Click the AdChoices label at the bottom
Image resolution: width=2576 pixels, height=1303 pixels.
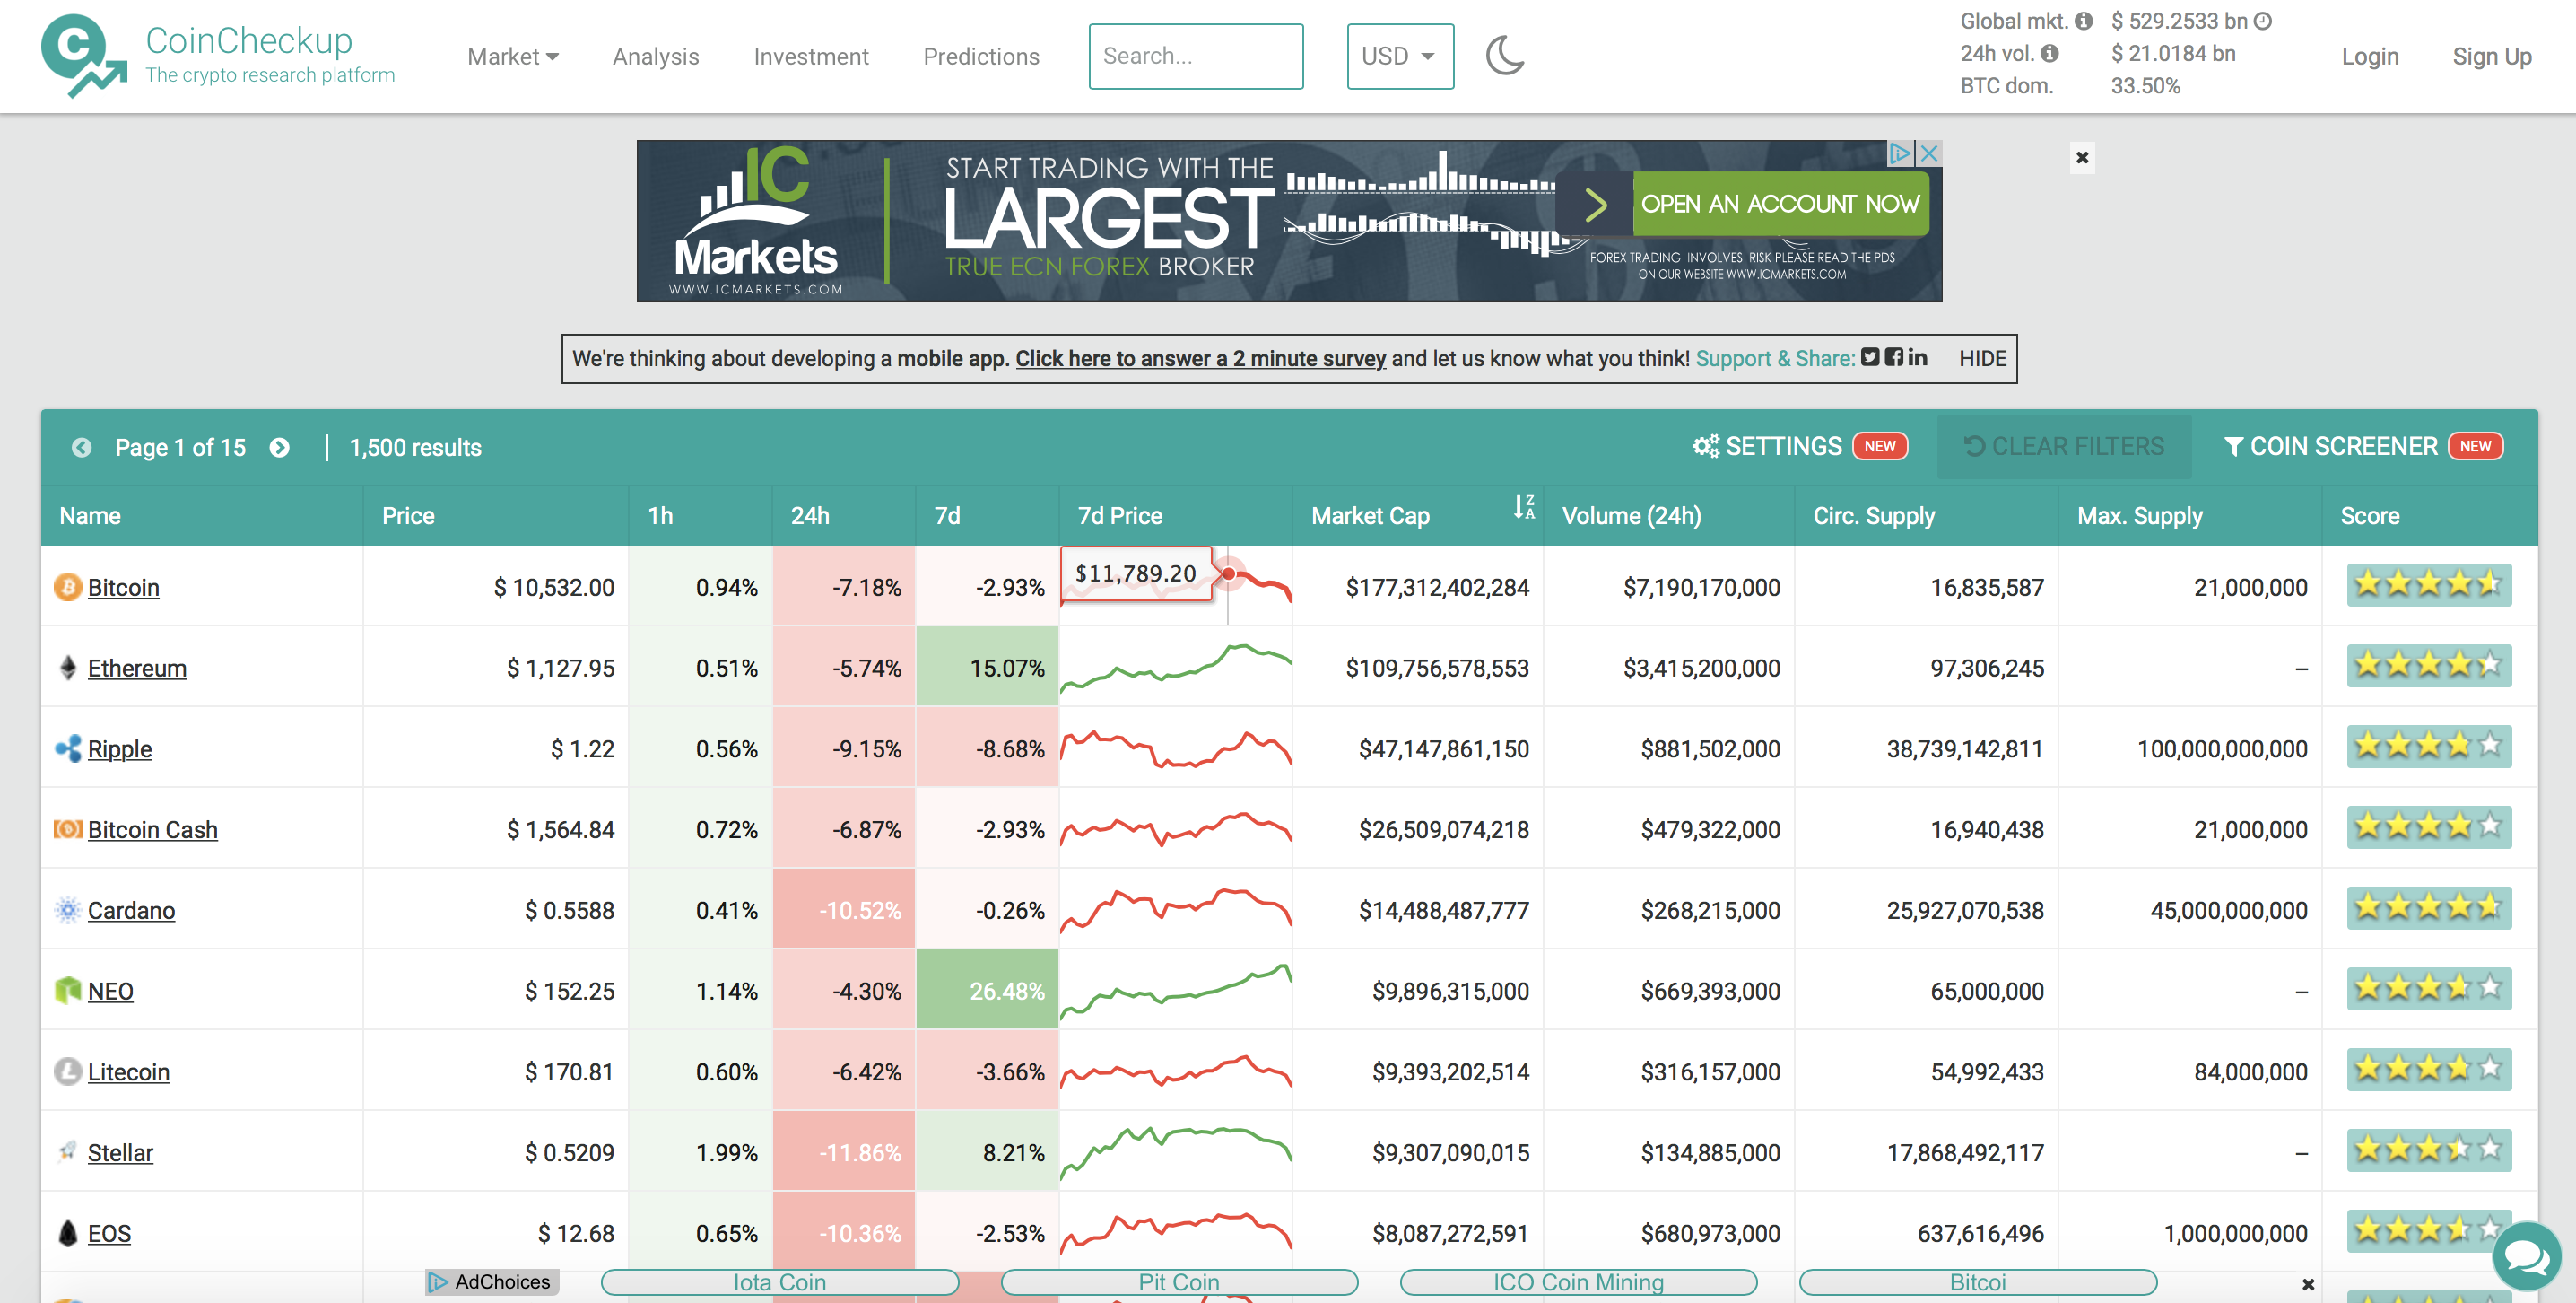491,1282
